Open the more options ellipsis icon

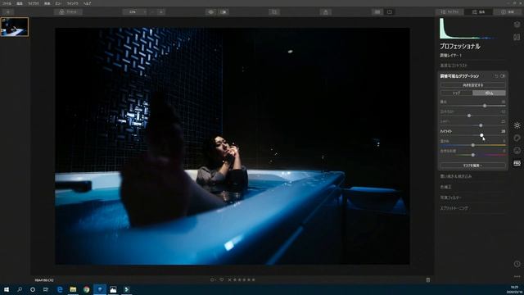click(x=517, y=277)
